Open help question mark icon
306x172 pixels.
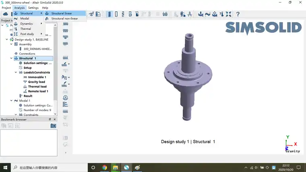pyautogui.click(x=238, y=14)
